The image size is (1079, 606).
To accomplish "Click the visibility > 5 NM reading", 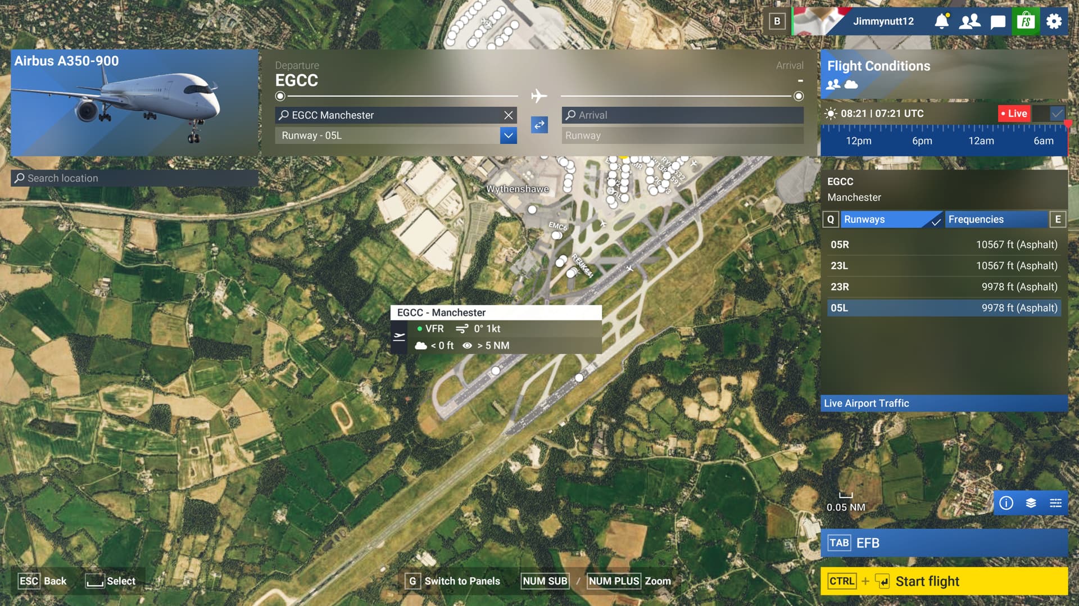I will (x=486, y=346).
